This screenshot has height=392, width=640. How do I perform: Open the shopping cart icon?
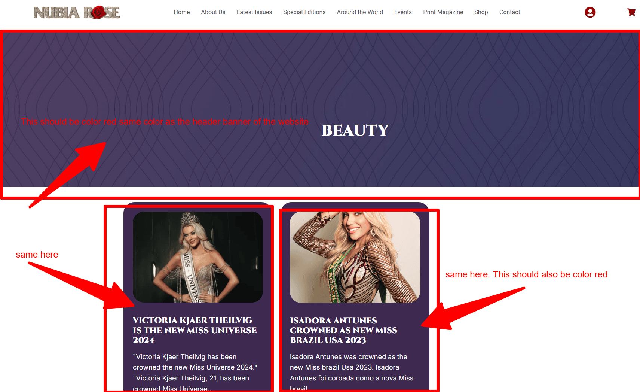631,12
